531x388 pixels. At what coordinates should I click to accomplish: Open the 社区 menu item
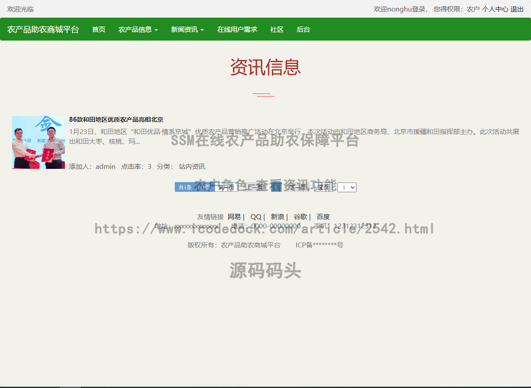(277, 30)
